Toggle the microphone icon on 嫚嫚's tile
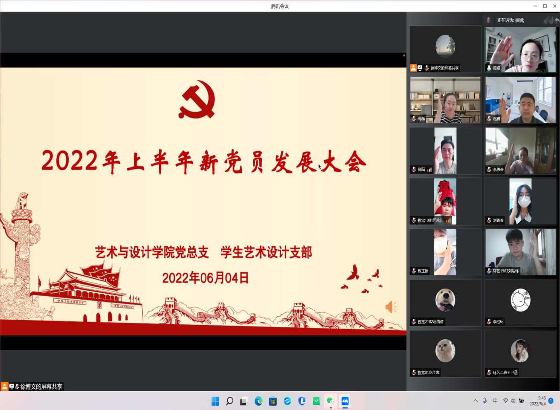 489,68
